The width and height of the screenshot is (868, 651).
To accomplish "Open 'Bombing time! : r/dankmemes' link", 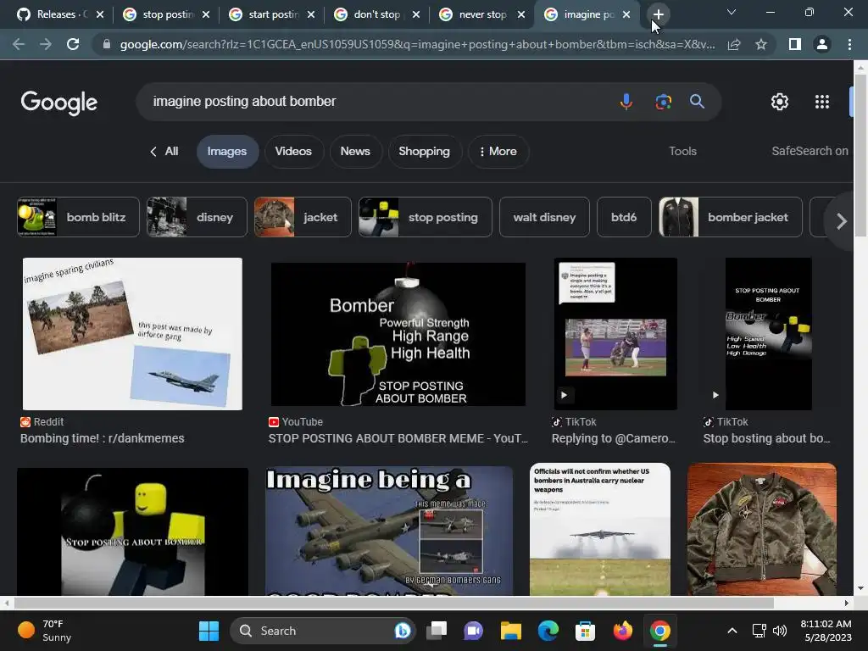I will tap(103, 438).
